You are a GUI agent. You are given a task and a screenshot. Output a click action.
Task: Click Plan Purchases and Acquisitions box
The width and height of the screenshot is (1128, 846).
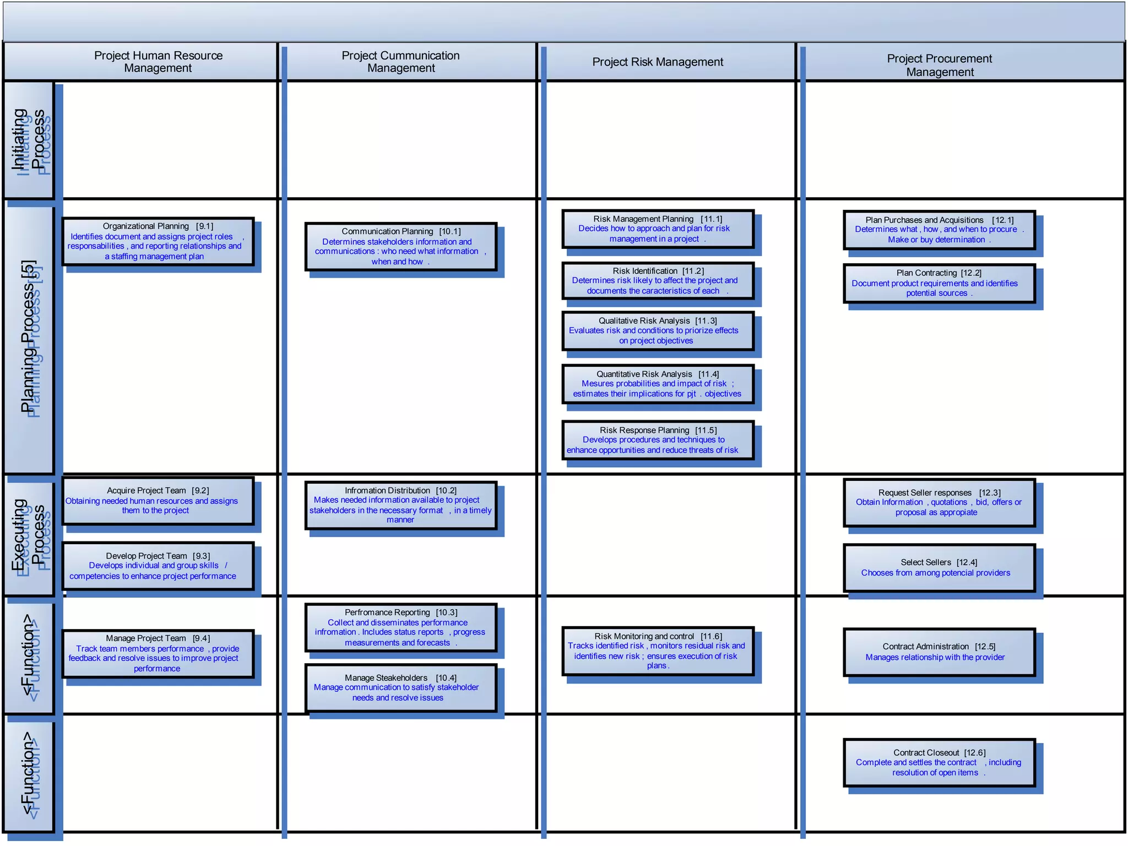939,230
